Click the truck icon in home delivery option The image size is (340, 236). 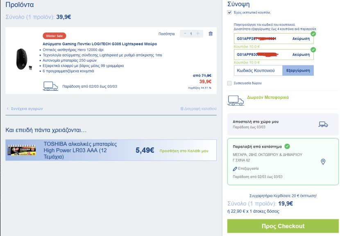coord(323,124)
